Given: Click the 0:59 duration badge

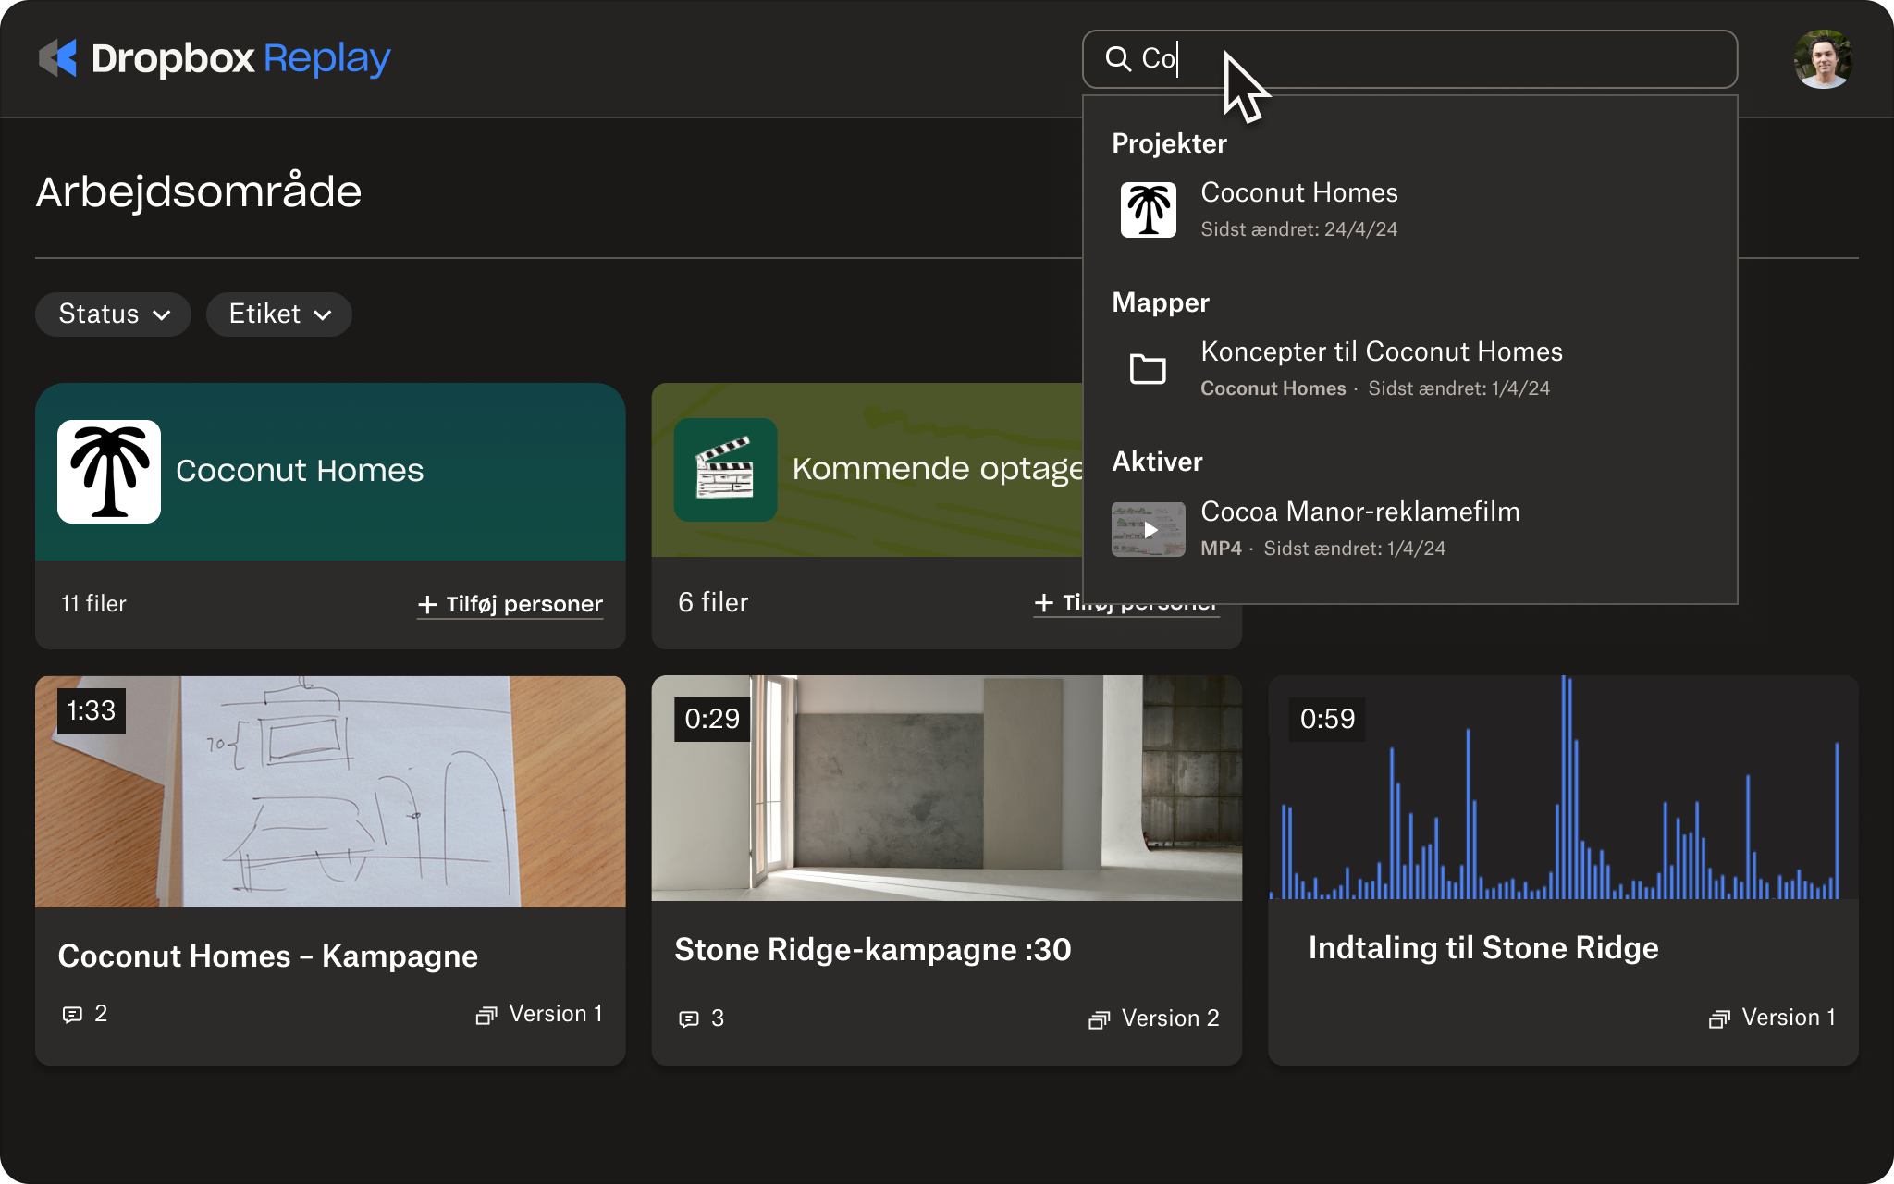Looking at the screenshot, I should (1327, 719).
